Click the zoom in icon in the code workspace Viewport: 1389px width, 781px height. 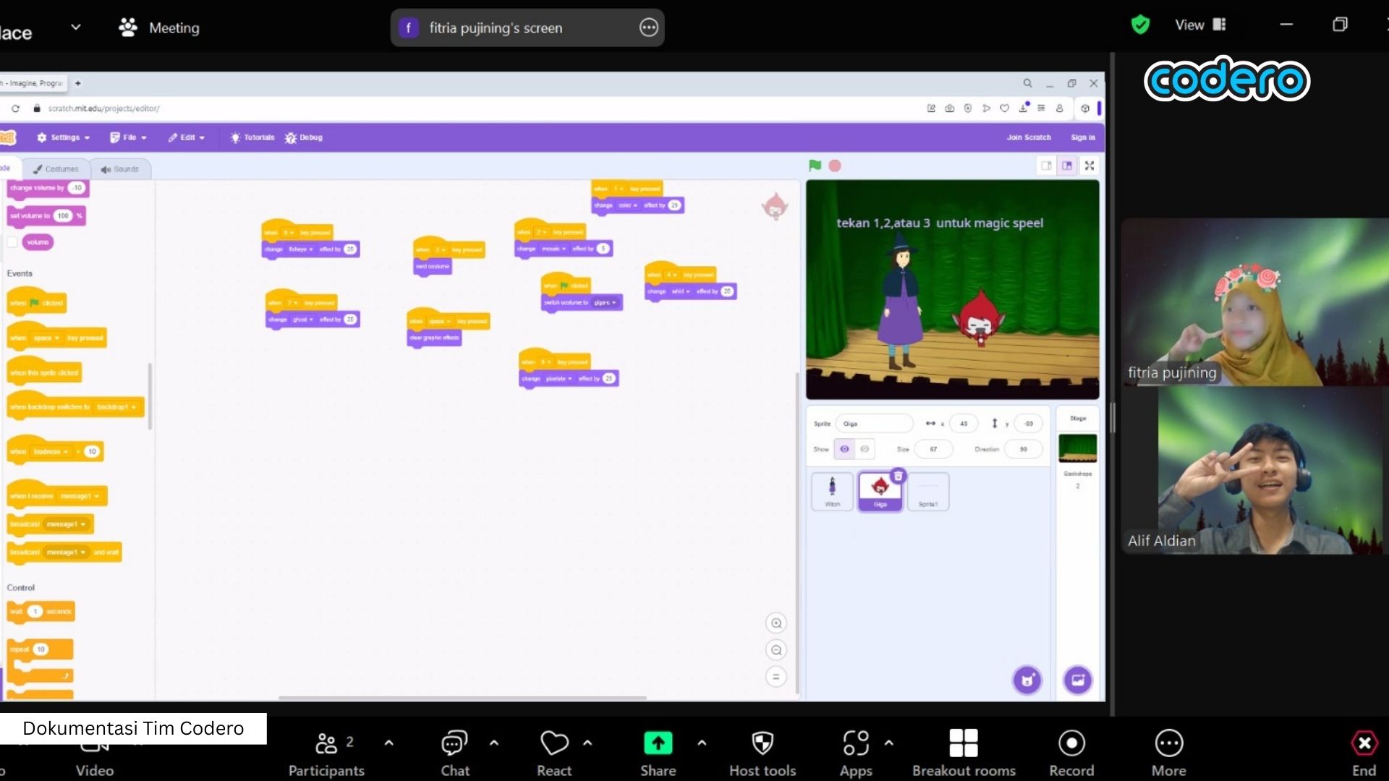point(776,623)
